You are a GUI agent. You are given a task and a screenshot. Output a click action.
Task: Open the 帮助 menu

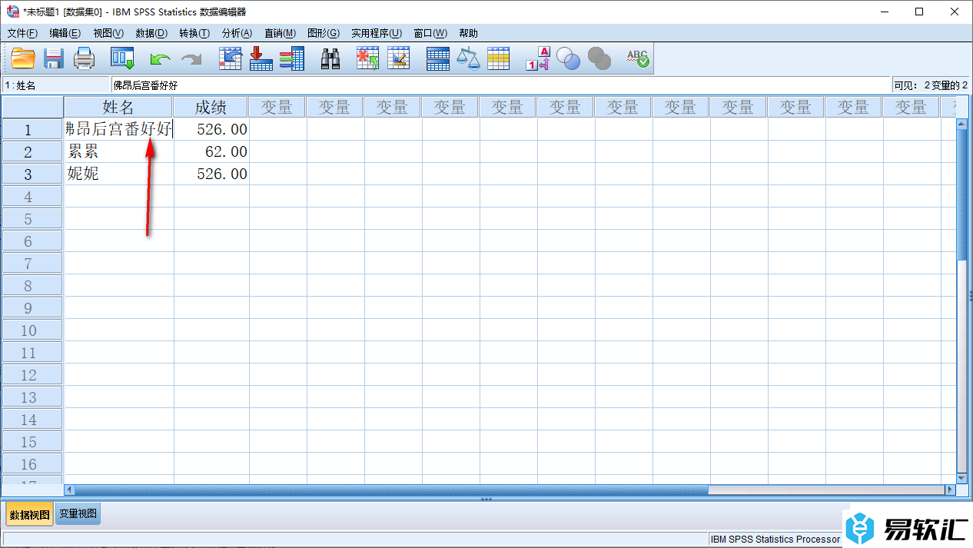point(468,33)
